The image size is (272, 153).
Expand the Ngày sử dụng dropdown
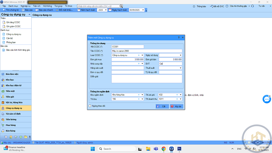coord(181,55)
